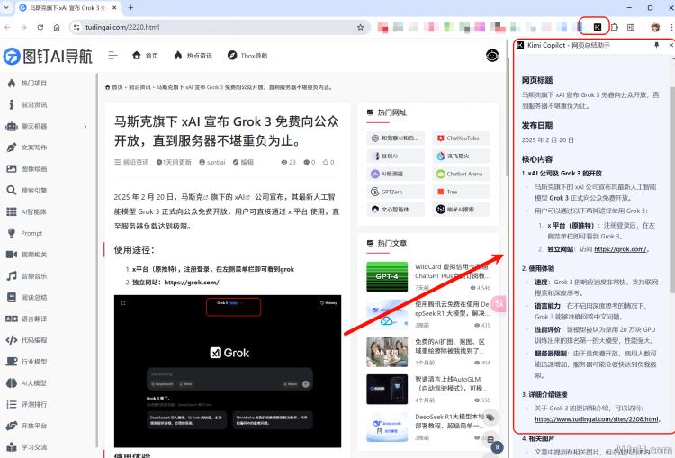Click the Kimi Copilot extension icon
675x458 pixels.
[x=597, y=27]
